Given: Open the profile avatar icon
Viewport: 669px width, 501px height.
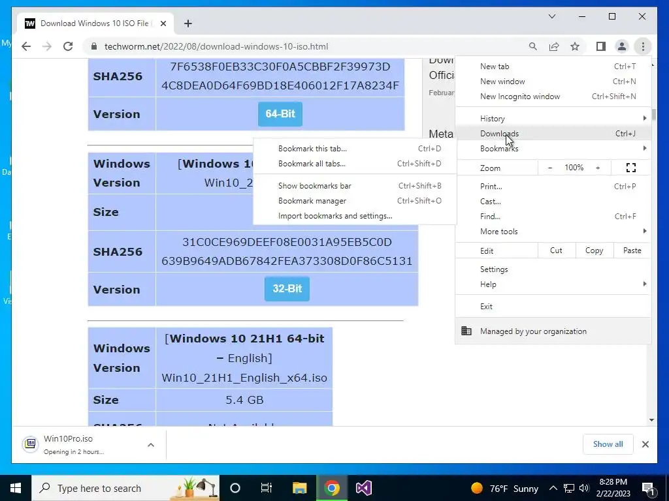Looking at the screenshot, I should [622, 46].
